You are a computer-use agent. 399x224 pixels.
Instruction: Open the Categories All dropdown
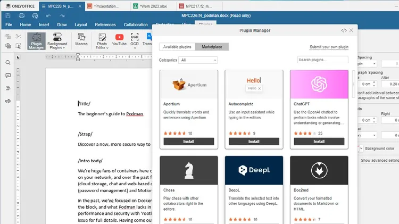(x=198, y=60)
